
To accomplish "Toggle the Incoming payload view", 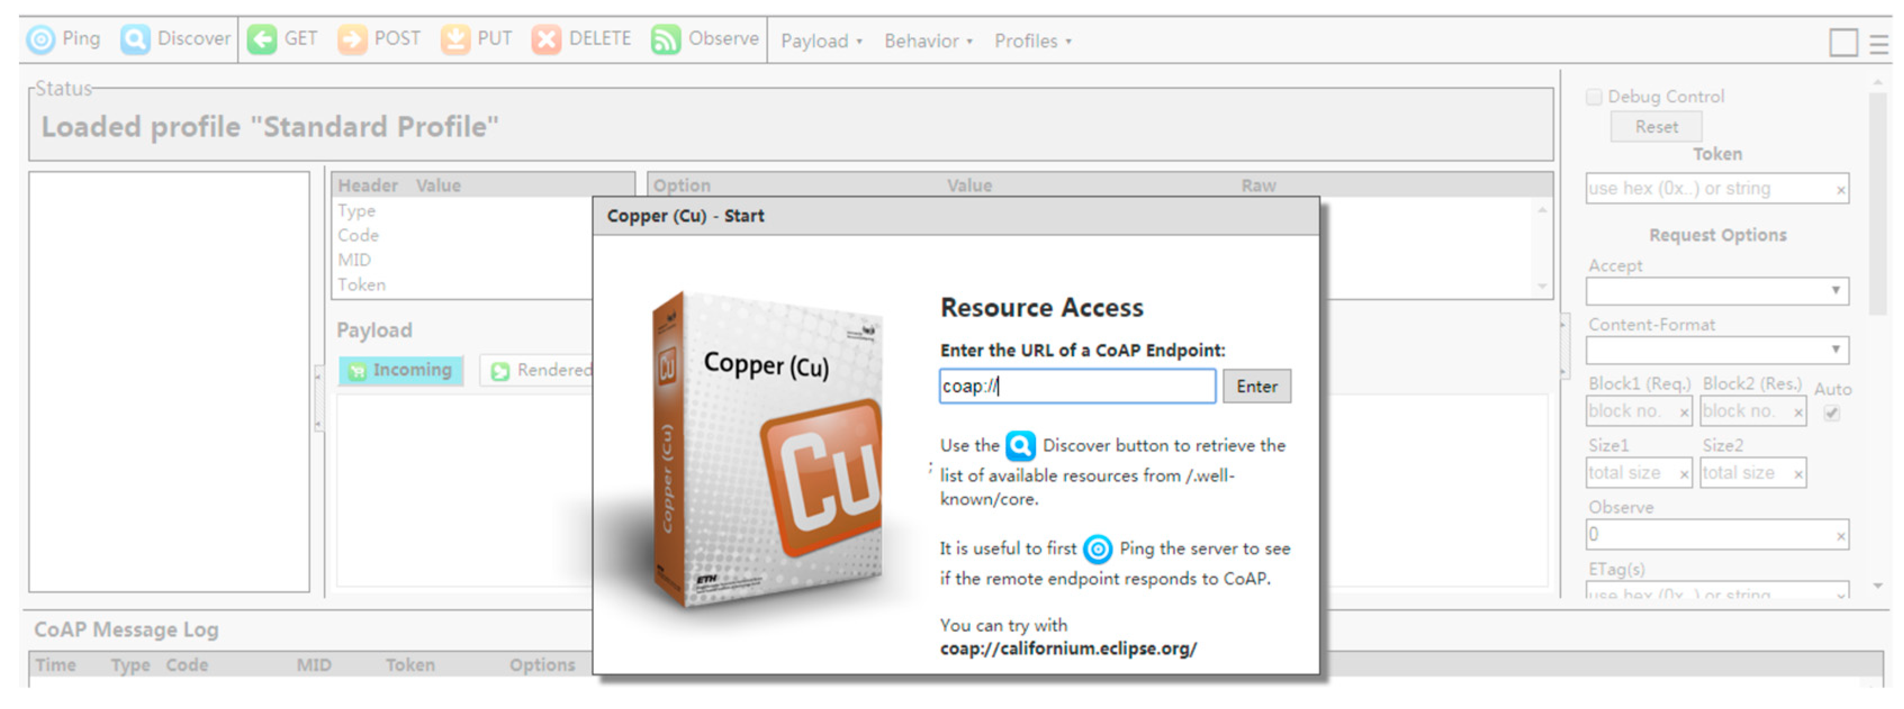I will (400, 370).
